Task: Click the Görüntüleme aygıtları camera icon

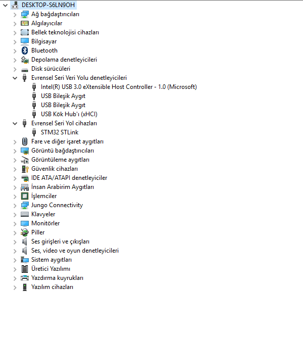Action: coord(25,160)
